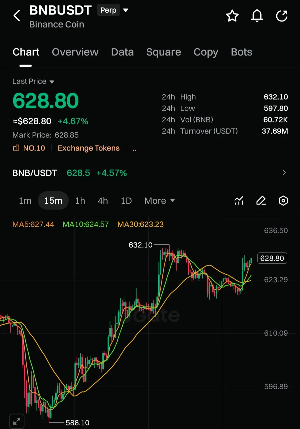
Task: Switch to the Bots tab
Action: 241,52
